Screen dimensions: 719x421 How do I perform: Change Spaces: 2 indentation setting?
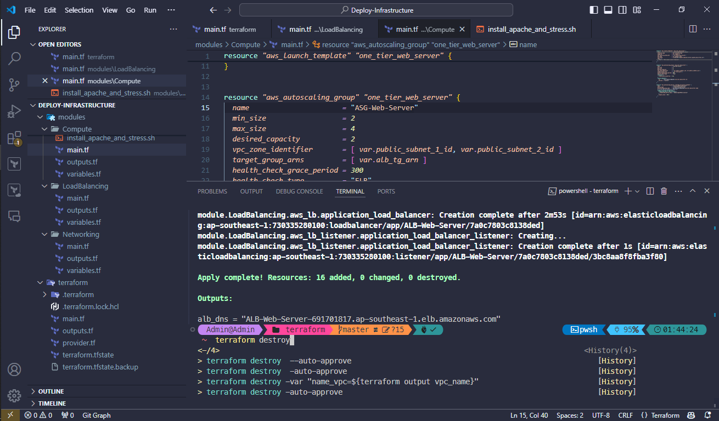click(x=570, y=416)
